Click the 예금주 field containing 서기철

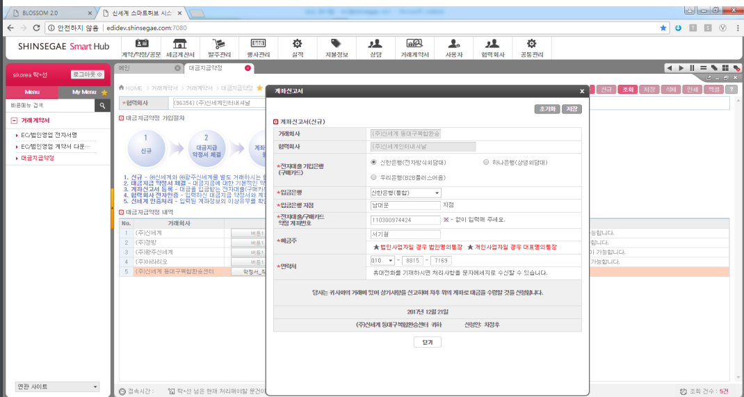point(405,234)
